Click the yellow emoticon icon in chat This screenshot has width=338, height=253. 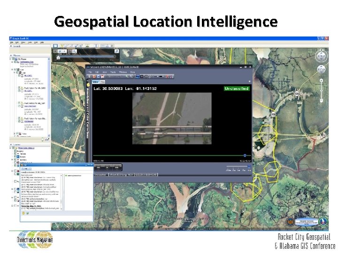[23, 213]
